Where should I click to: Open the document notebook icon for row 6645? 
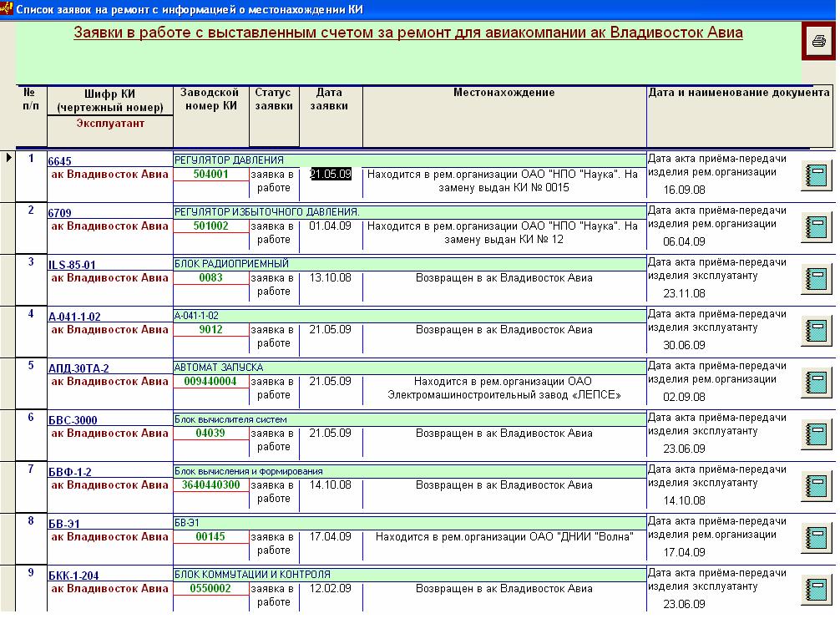click(x=817, y=175)
